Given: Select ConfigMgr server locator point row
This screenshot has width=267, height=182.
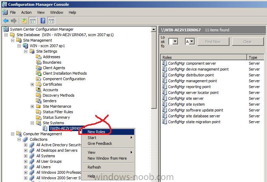Looking at the screenshot, I should [213, 93].
